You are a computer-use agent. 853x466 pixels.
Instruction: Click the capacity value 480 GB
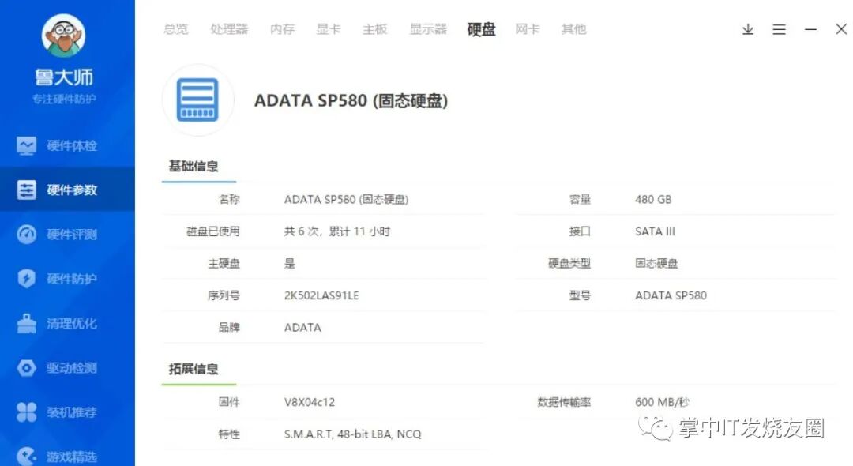(653, 200)
